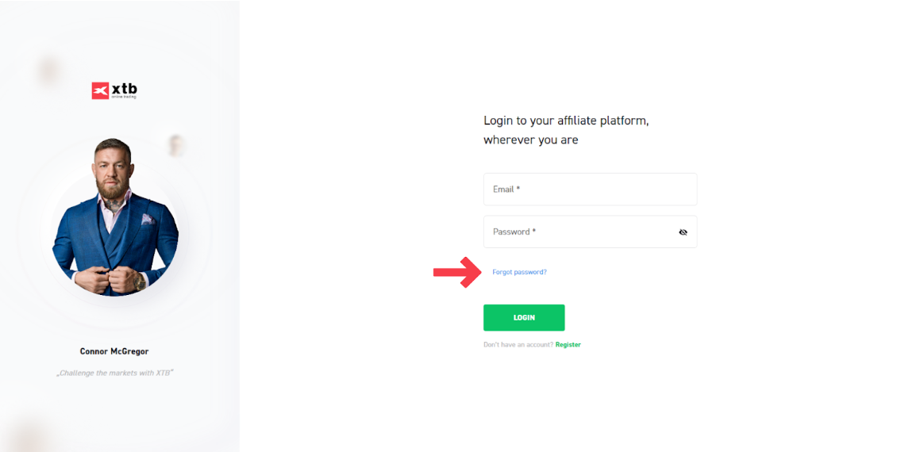Select the small blurred avatar right of portrait
This screenshot has height=452, width=924.
tap(176, 145)
